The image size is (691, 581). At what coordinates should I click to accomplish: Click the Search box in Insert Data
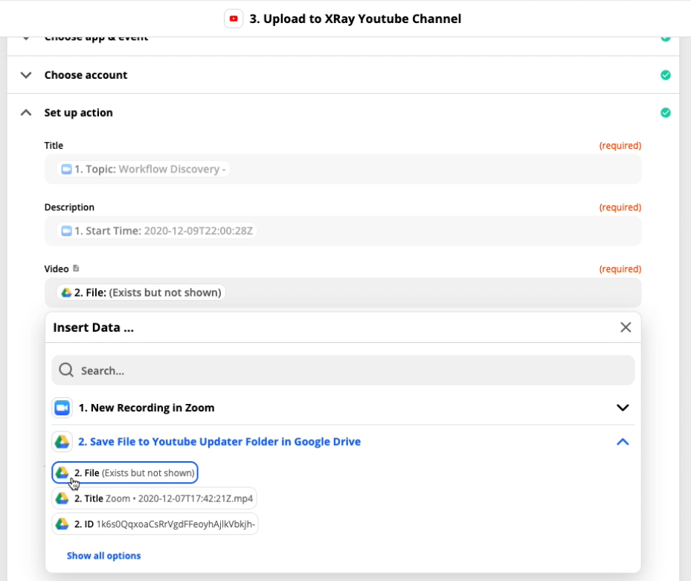click(x=343, y=370)
